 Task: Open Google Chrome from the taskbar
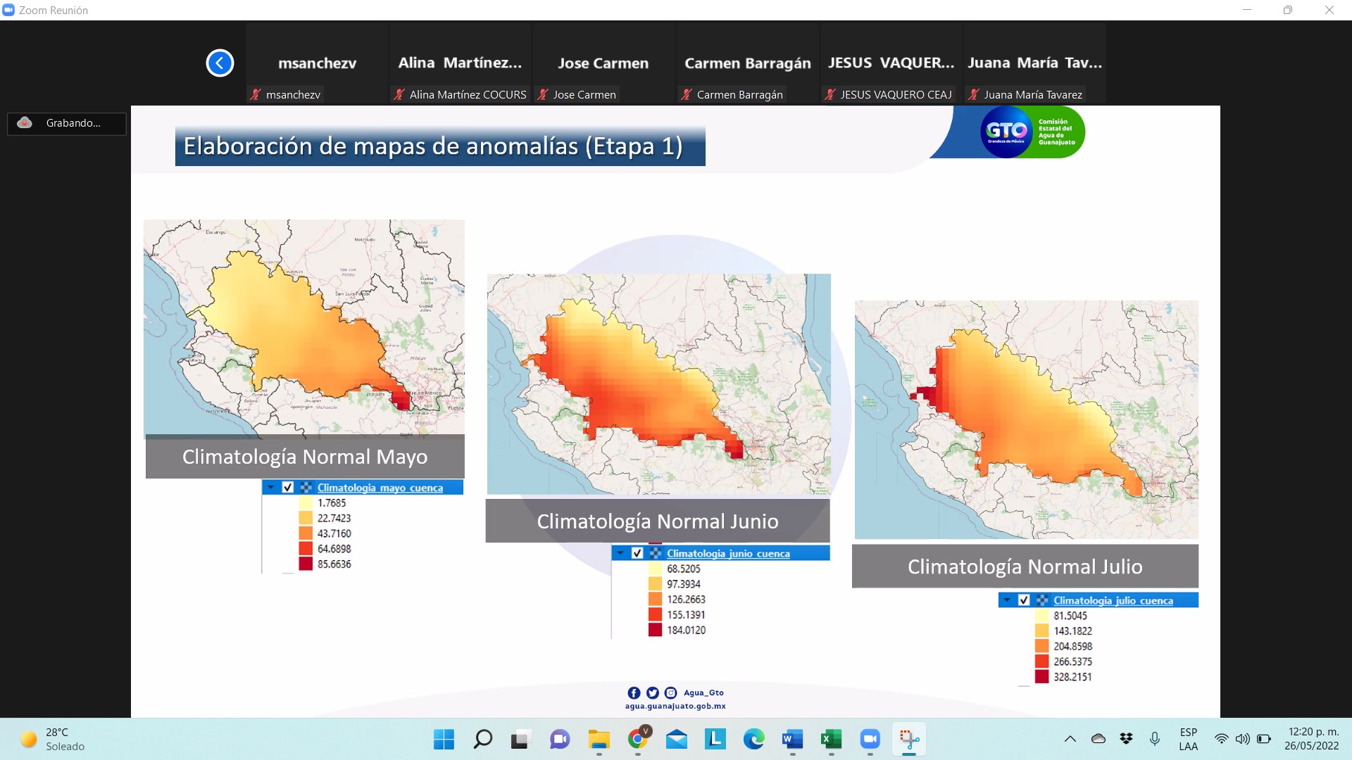point(638,739)
